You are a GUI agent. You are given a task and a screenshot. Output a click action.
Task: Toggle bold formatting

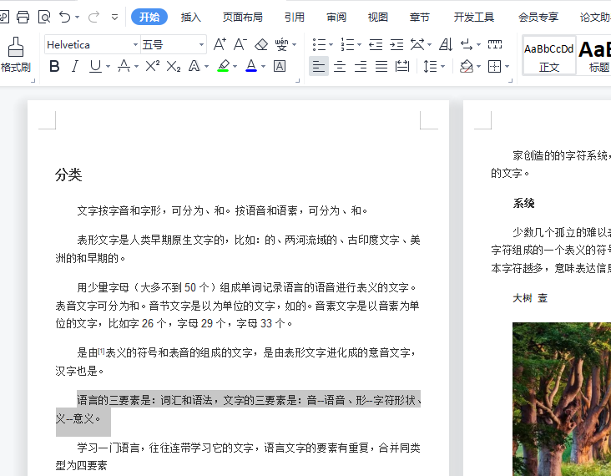[54, 66]
